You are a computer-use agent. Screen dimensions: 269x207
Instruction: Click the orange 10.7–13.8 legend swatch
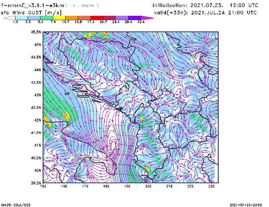[72, 18]
